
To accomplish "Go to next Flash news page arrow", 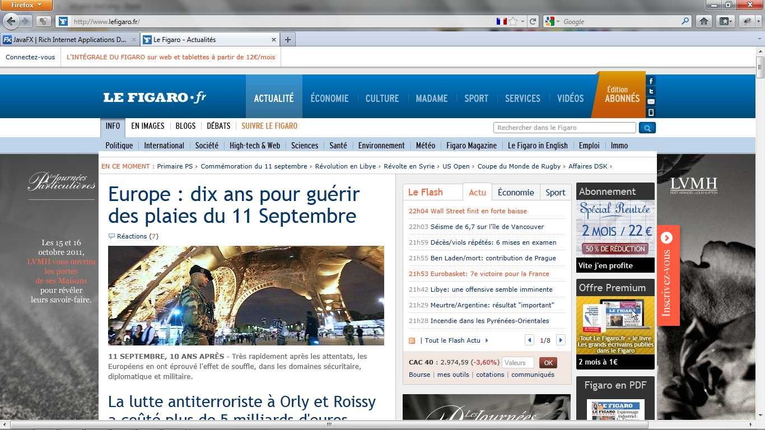I will click(x=561, y=340).
